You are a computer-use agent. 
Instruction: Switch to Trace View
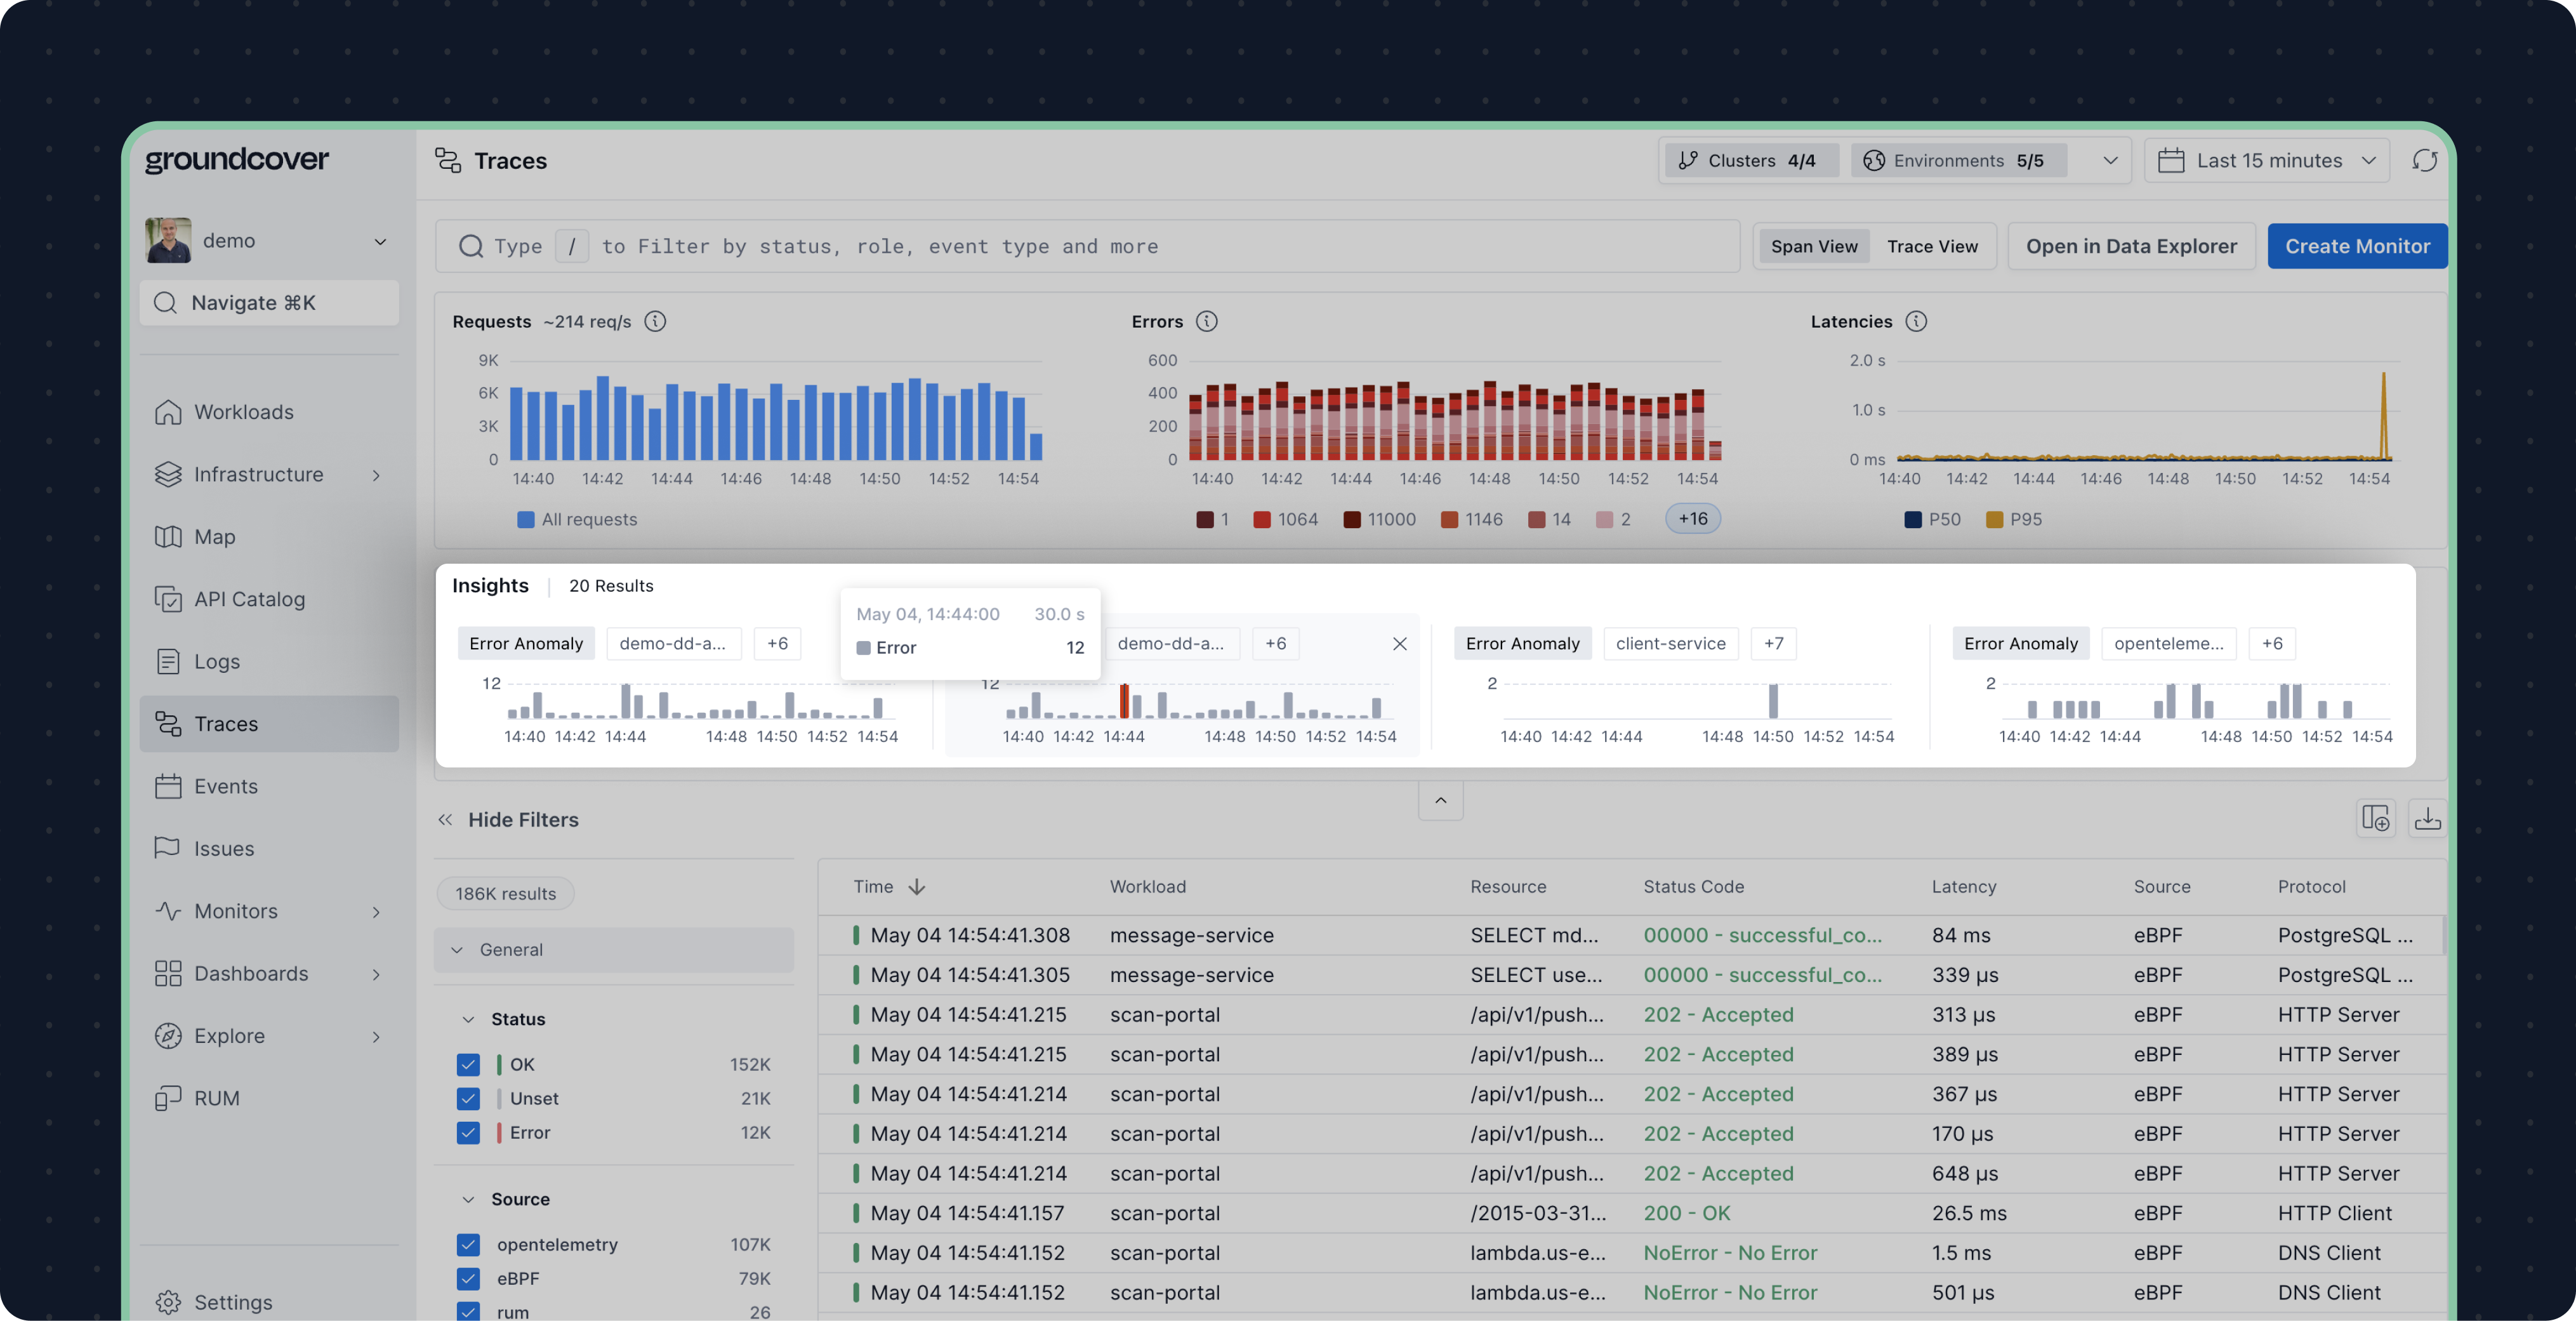point(1931,247)
